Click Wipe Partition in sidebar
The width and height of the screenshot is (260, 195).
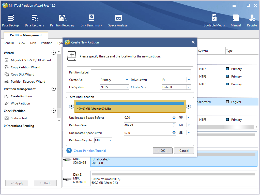(x=20, y=103)
